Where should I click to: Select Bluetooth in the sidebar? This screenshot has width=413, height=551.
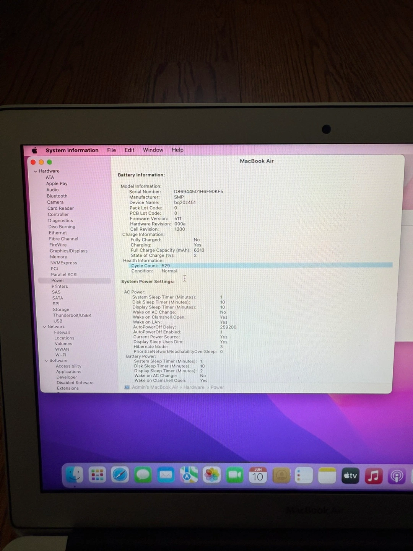click(x=57, y=196)
